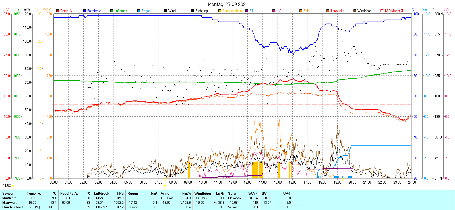Viewport: 455px width, 210px height.
Task: Click the brown Windböen legend square
Action: coord(355,11)
